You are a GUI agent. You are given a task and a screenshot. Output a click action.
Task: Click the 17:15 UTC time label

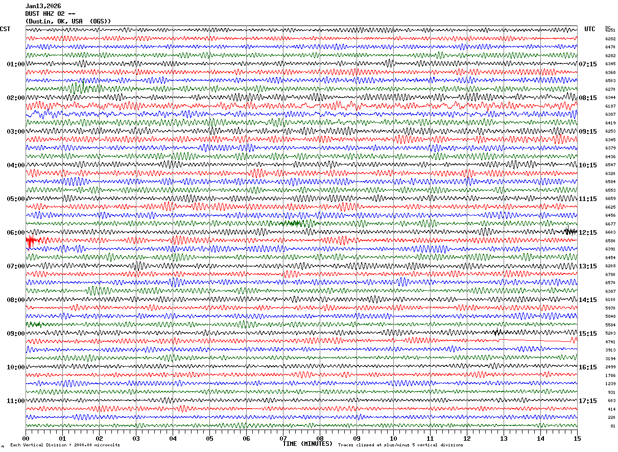pos(588,401)
